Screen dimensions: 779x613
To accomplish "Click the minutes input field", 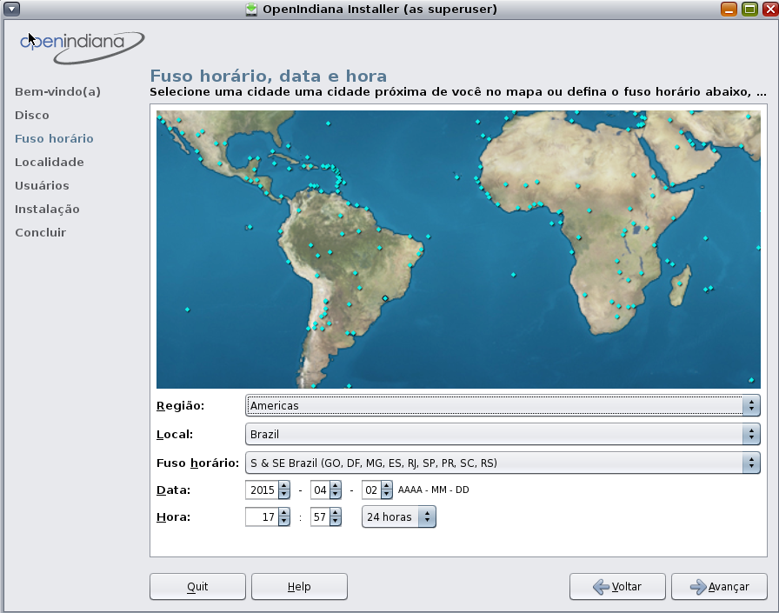I will pyautogui.click(x=321, y=516).
